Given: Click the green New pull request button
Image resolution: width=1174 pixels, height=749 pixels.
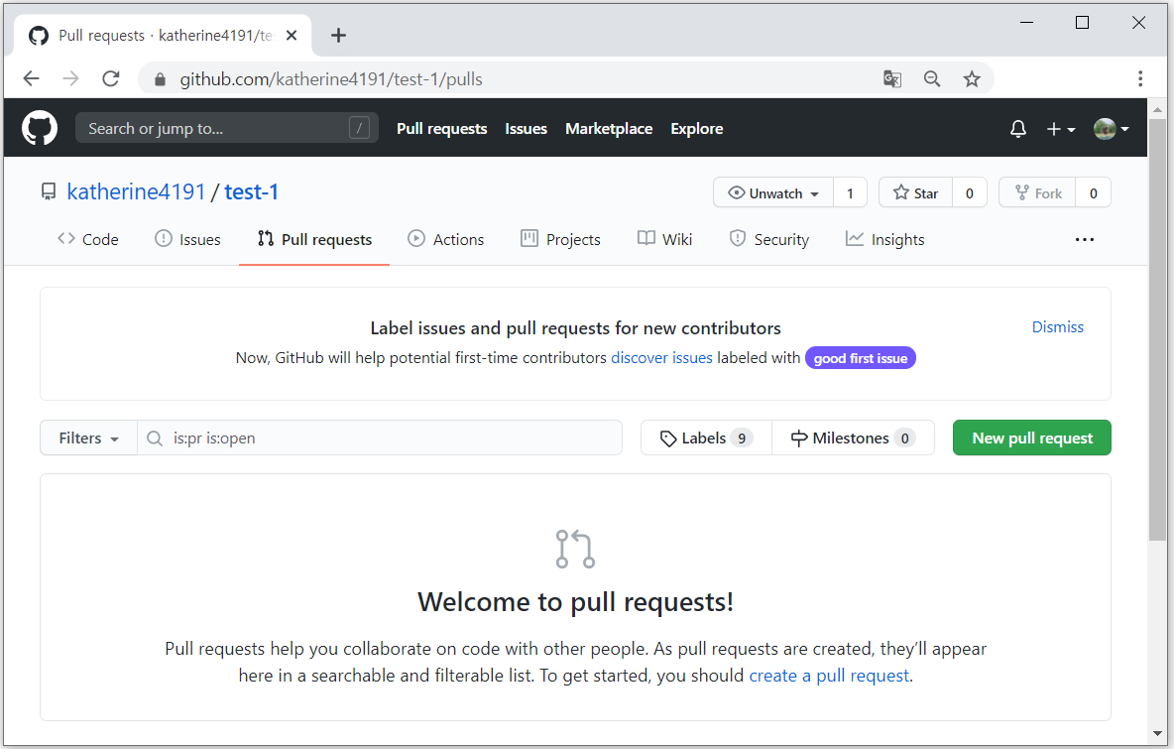Looking at the screenshot, I should point(1032,438).
